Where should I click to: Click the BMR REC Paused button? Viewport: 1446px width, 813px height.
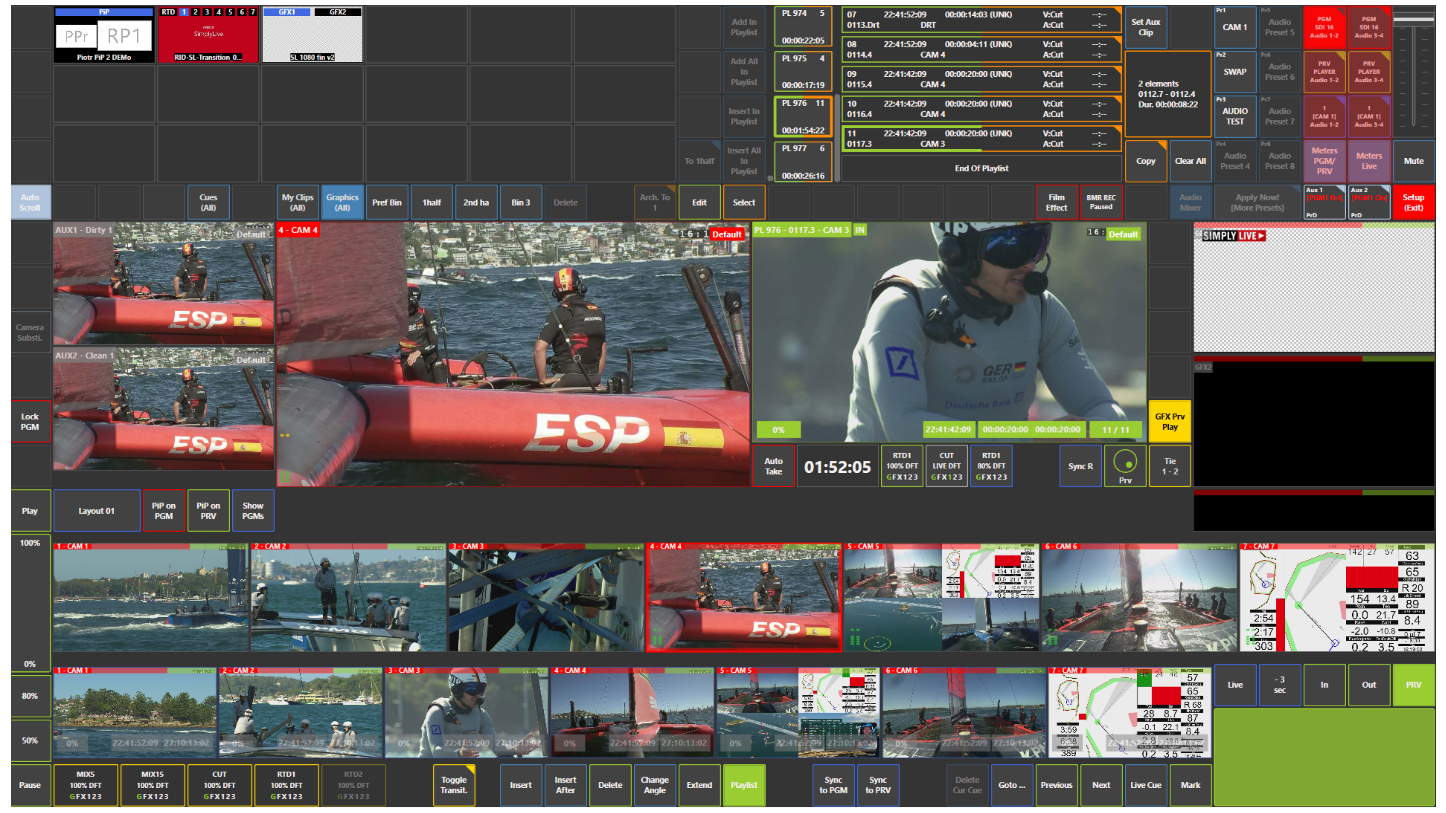(x=1101, y=202)
